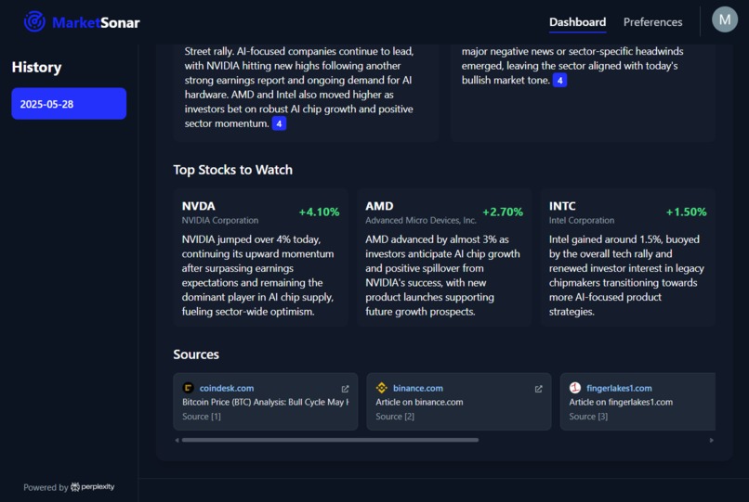Image resolution: width=749 pixels, height=502 pixels.
Task: Click the fingerlakes1 favicon icon
Action: click(x=574, y=388)
